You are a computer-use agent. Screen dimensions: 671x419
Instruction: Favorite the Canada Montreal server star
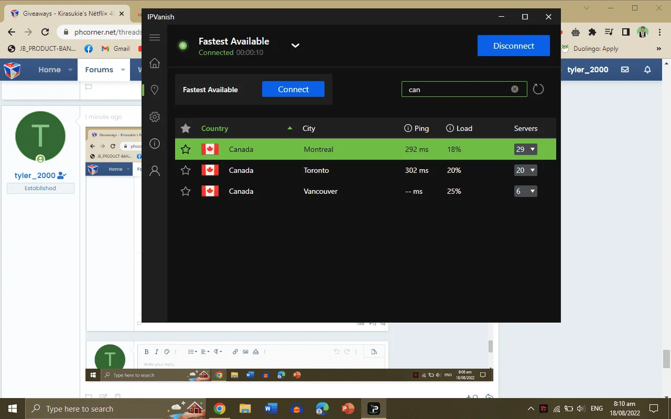[186, 149]
